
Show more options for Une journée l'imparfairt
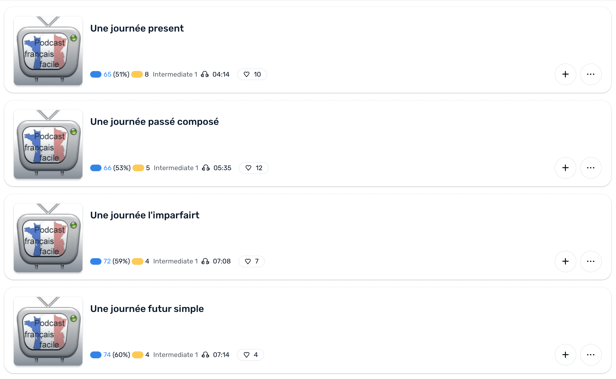coord(591,261)
